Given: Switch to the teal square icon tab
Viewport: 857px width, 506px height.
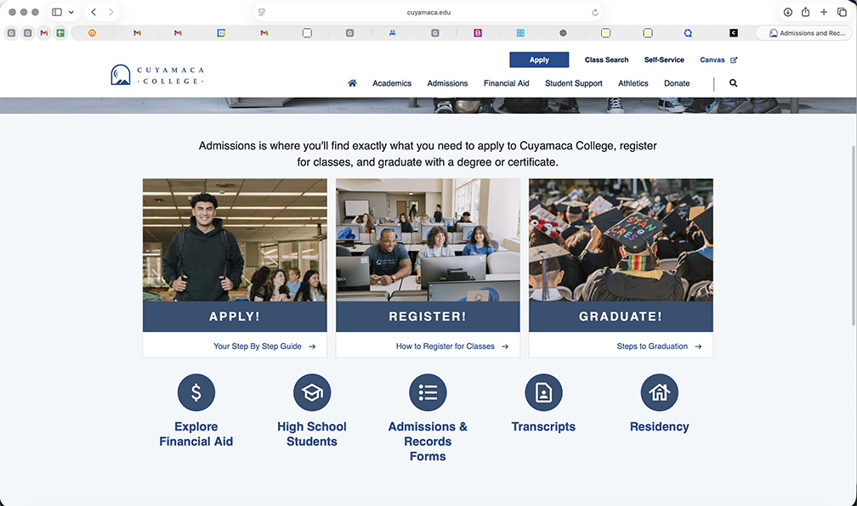Looking at the screenshot, I should [x=520, y=33].
